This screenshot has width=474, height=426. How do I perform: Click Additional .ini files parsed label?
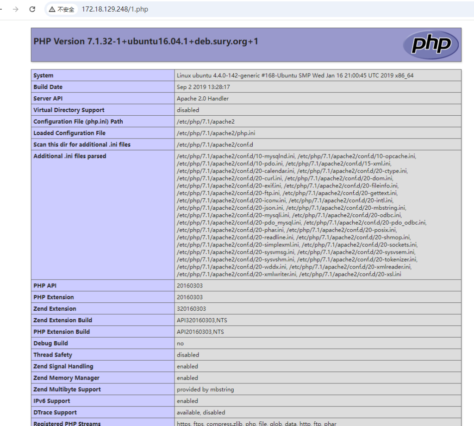tap(70, 156)
